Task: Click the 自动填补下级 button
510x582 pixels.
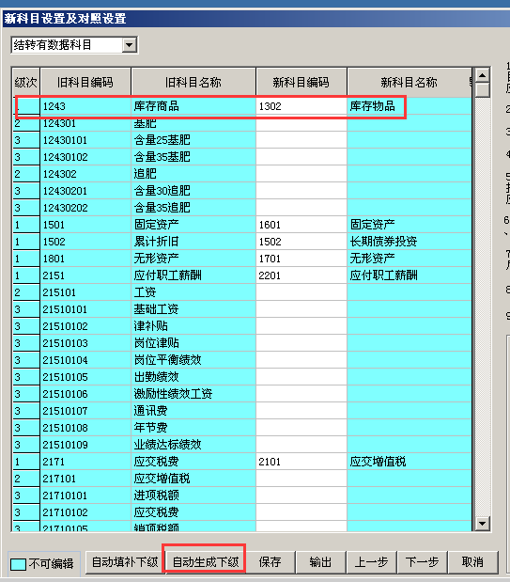Action: pyautogui.click(x=125, y=562)
